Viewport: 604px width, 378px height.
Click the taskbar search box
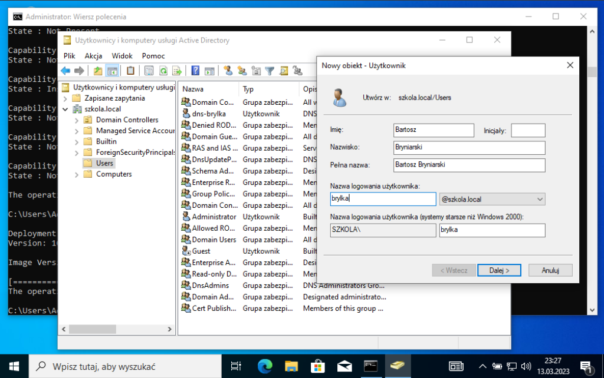point(125,366)
